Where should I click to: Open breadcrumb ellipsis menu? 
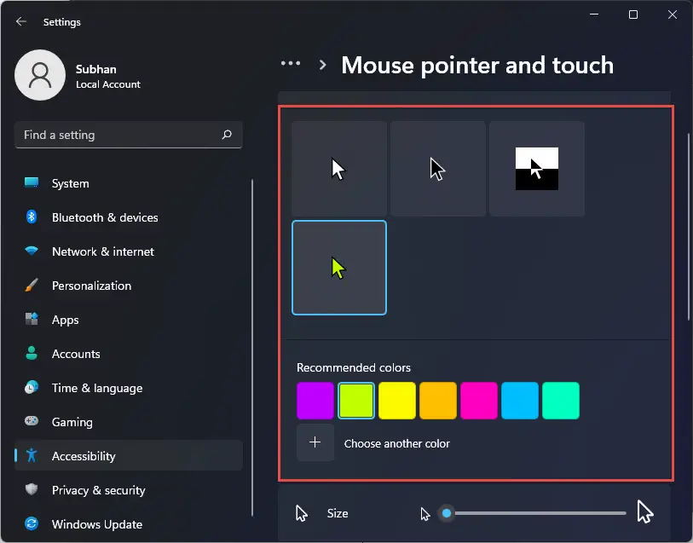click(x=291, y=64)
